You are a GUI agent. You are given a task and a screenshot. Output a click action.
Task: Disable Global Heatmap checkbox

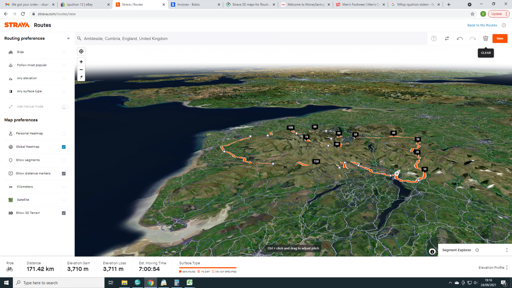pos(64,147)
